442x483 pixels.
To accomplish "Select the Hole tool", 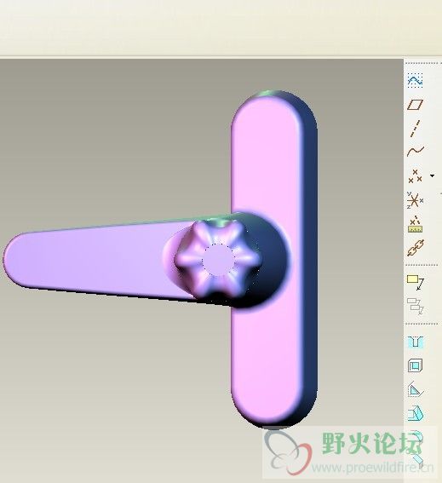I will tap(416, 342).
